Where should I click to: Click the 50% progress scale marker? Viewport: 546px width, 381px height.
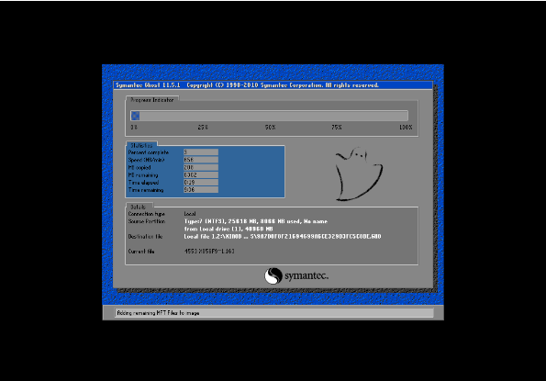(270, 128)
